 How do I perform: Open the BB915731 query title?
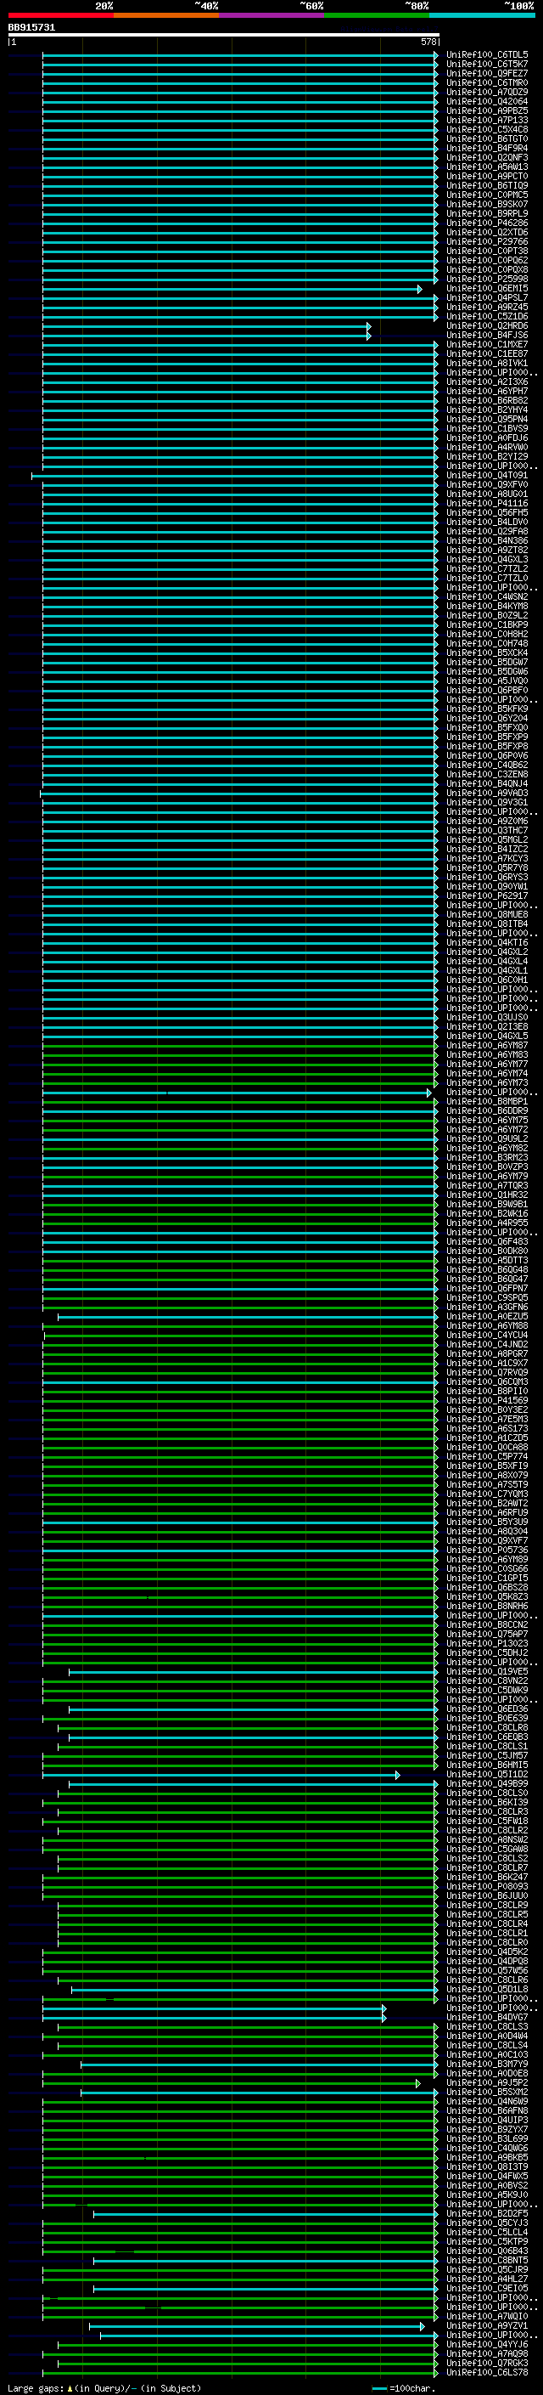click(x=31, y=27)
